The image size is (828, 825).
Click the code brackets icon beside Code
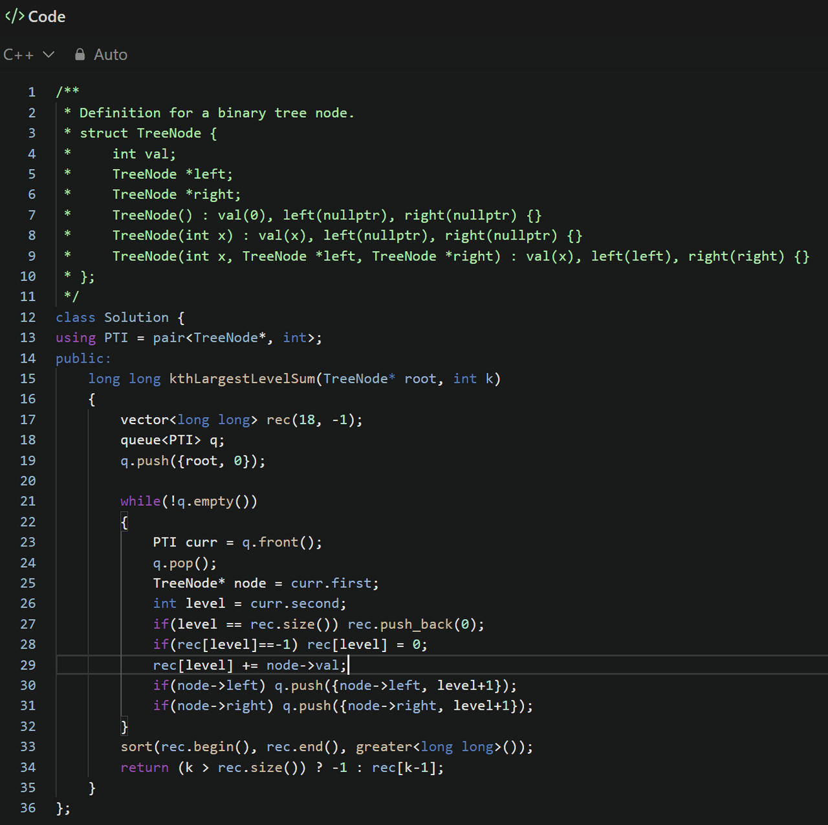[14, 16]
